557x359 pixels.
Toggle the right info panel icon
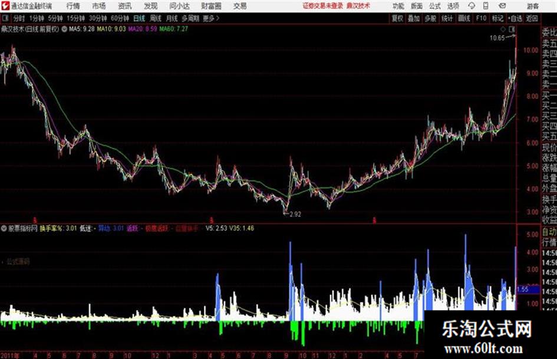click(512, 29)
